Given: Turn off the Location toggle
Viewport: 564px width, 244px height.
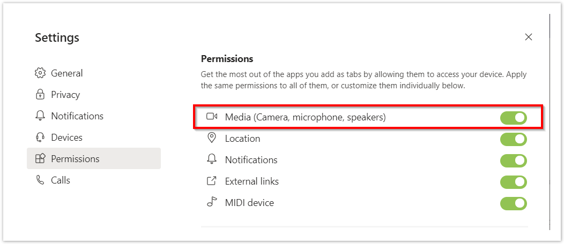Looking at the screenshot, I should (x=514, y=139).
